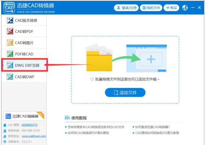
Task: Click the 添加文件 button
Action: (125, 92)
